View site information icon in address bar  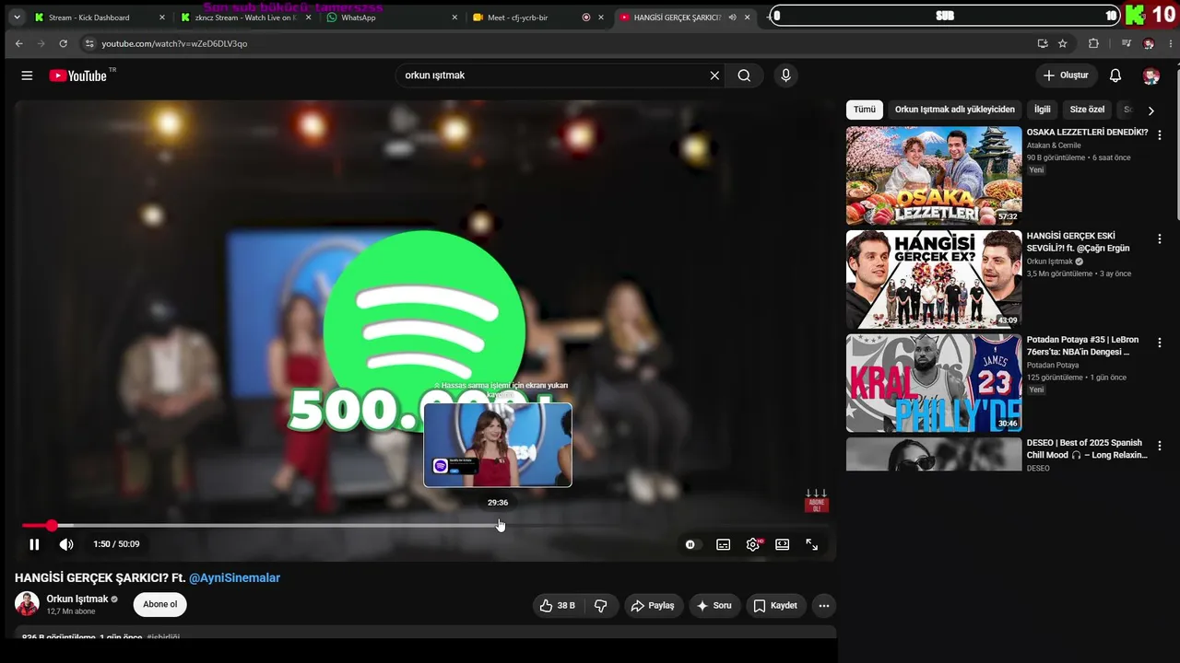tap(89, 43)
